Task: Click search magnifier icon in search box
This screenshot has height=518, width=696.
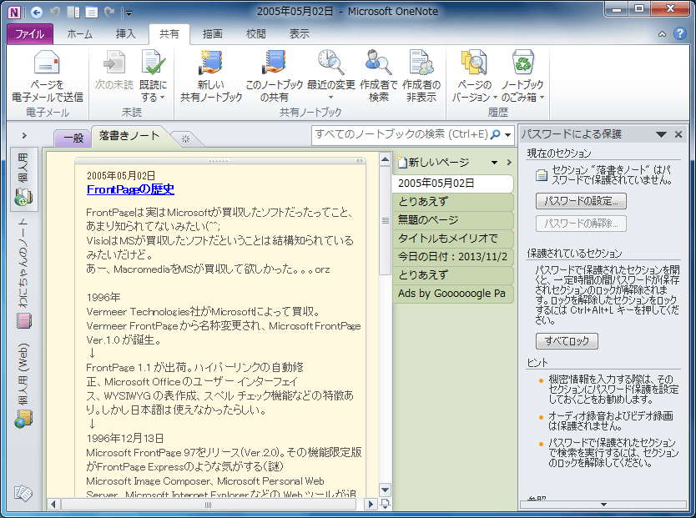Action: [496, 134]
